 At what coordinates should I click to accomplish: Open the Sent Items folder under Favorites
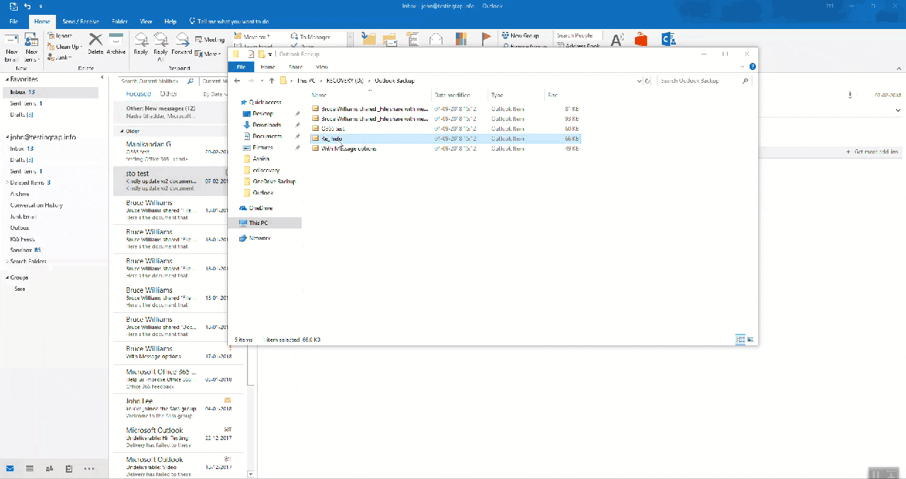[27, 103]
